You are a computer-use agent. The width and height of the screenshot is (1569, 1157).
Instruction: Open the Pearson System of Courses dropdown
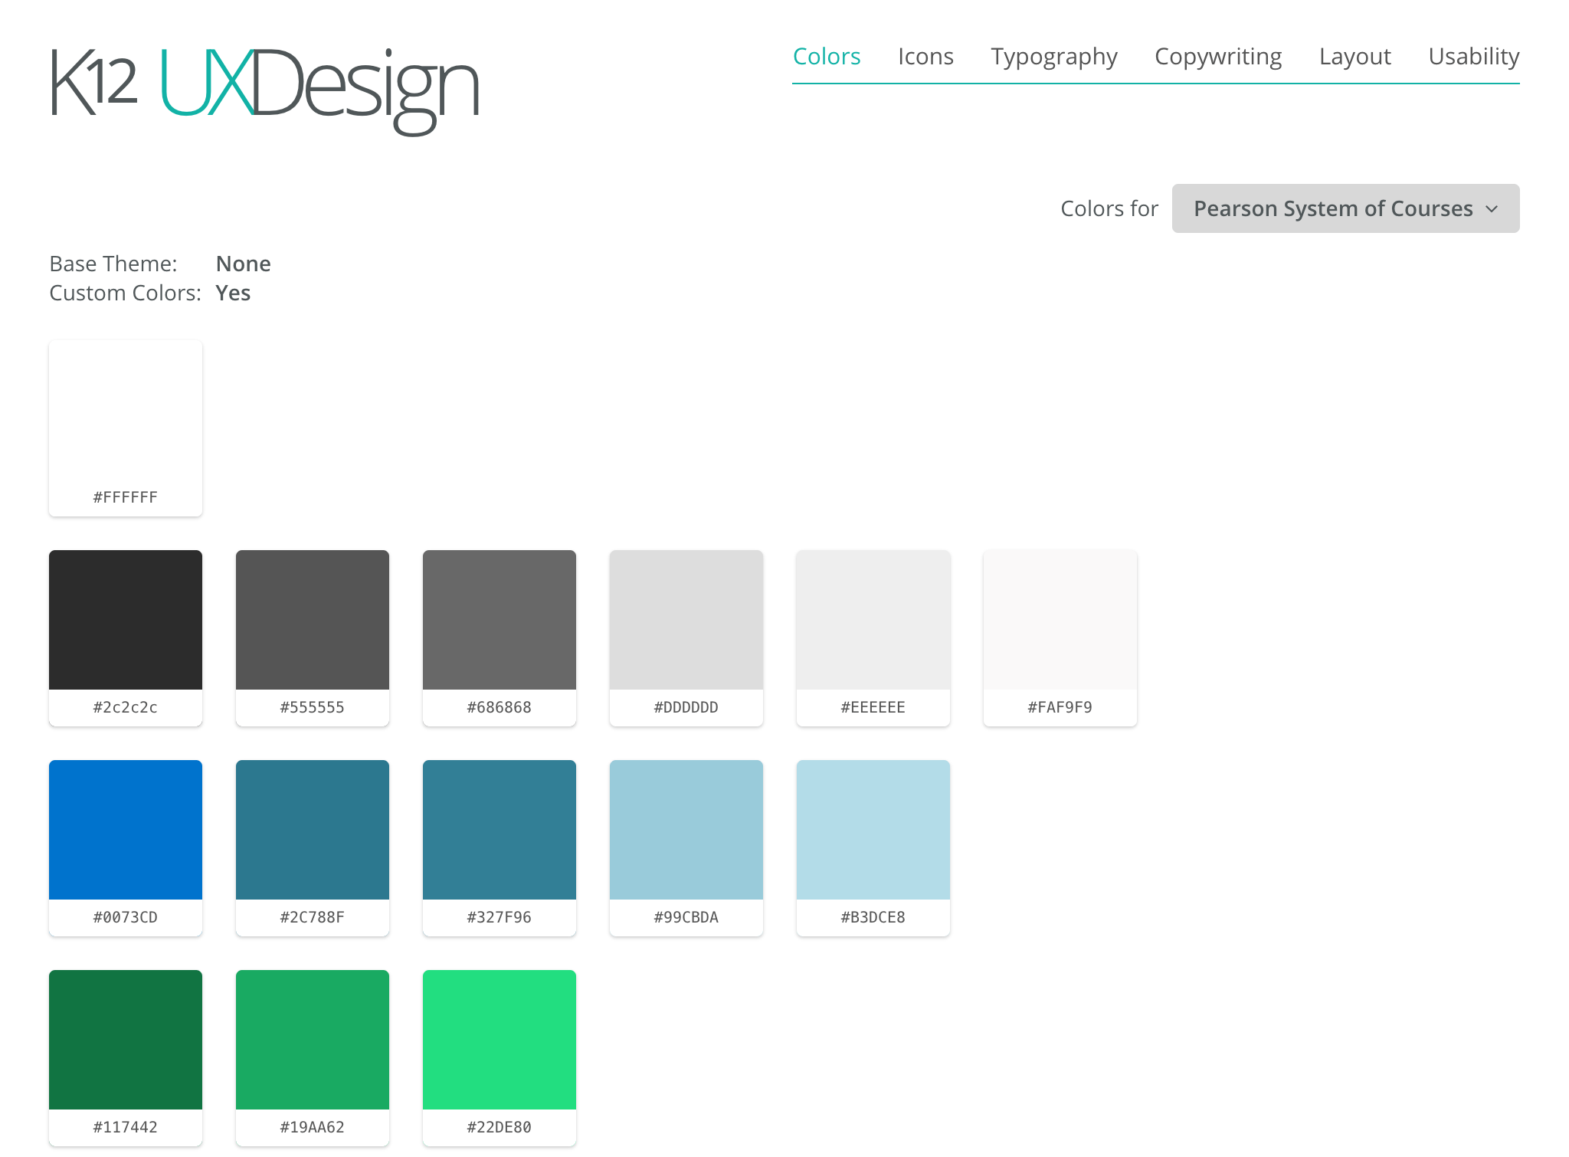[x=1345, y=208]
